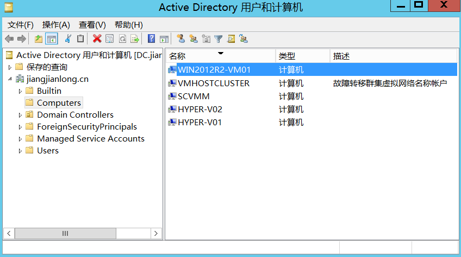This screenshot has height=257, width=461.
Task: Click the red Delete X icon
Action: tap(97, 38)
